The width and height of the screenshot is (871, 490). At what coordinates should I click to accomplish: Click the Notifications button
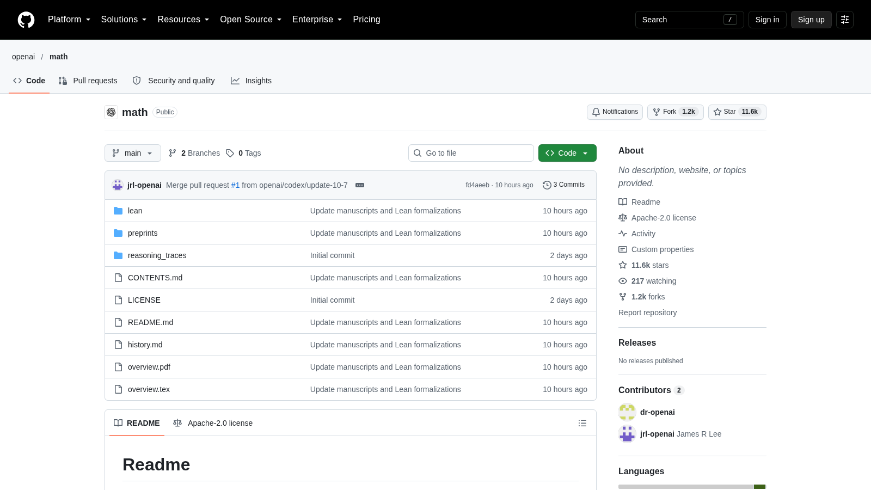615,112
